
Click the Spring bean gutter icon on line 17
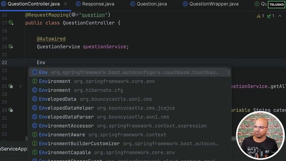pyautogui.click(x=11, y=23)
